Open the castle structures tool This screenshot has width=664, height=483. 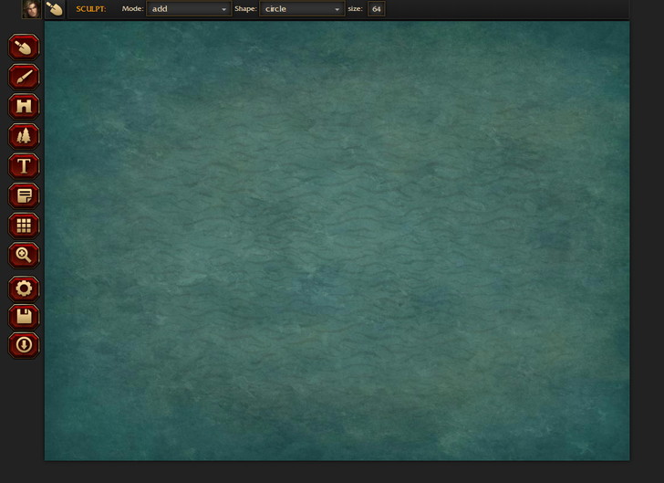tap(24, 107)
